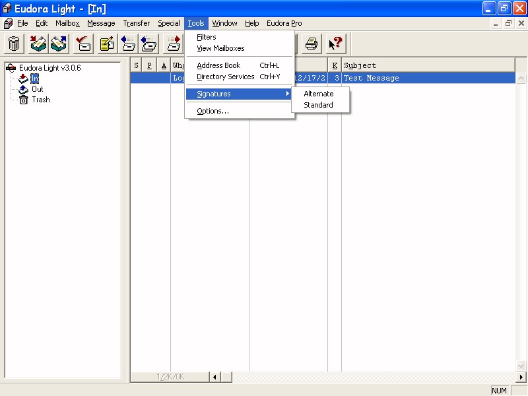Image resolution: width=528 pixels, height=396 pixels.
Task: Open the Transfer menu
Action: [137, 23]
